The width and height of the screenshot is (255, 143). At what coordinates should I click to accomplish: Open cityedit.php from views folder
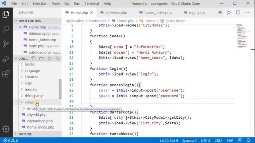pos(37,115)
